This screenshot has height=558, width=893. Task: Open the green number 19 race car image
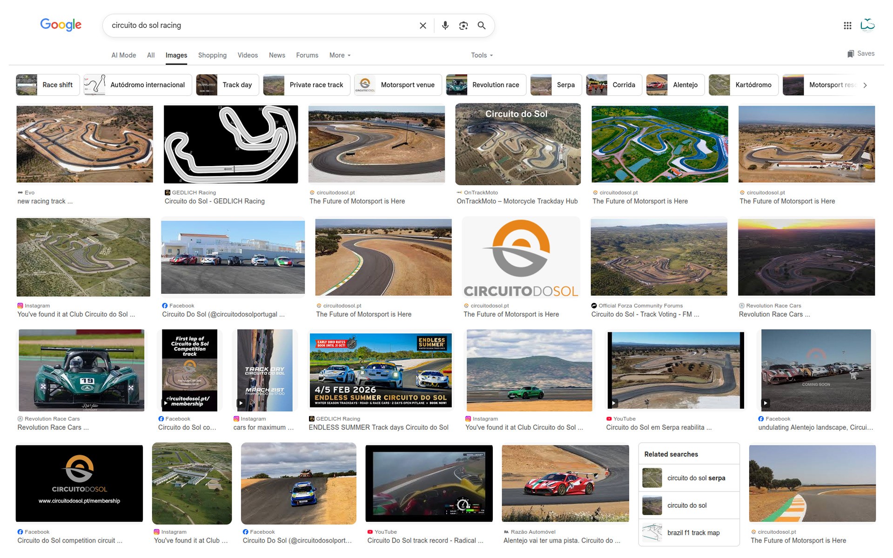click(81, 370)
